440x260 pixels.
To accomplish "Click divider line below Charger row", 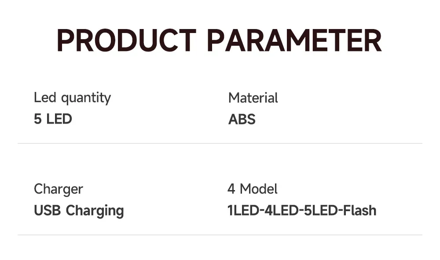I will (x=220, y=235).
